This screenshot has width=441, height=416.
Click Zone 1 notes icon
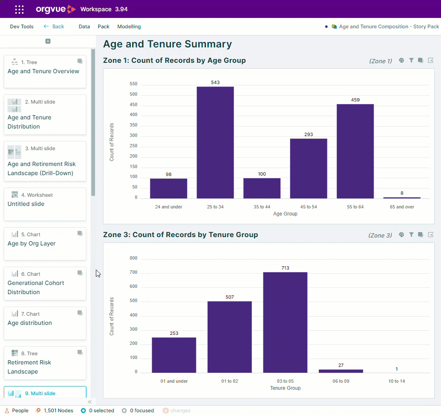421,60
